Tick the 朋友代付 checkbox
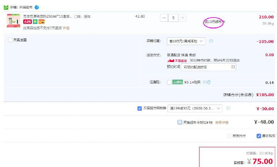The image size is (277, 167). [x=229, y=136]
